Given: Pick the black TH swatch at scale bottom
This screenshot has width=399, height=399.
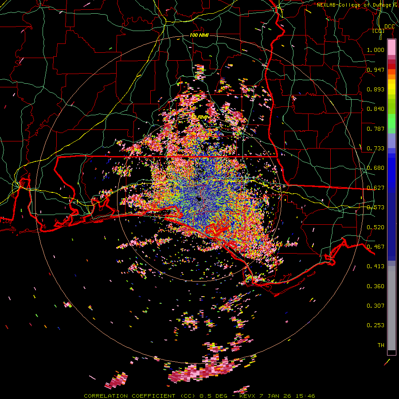Looking at the screenshot, I should (x=391, y=352).
